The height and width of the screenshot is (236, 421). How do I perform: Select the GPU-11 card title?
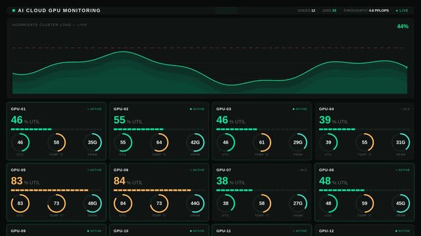pyautogui.click(x=224, y=231)
